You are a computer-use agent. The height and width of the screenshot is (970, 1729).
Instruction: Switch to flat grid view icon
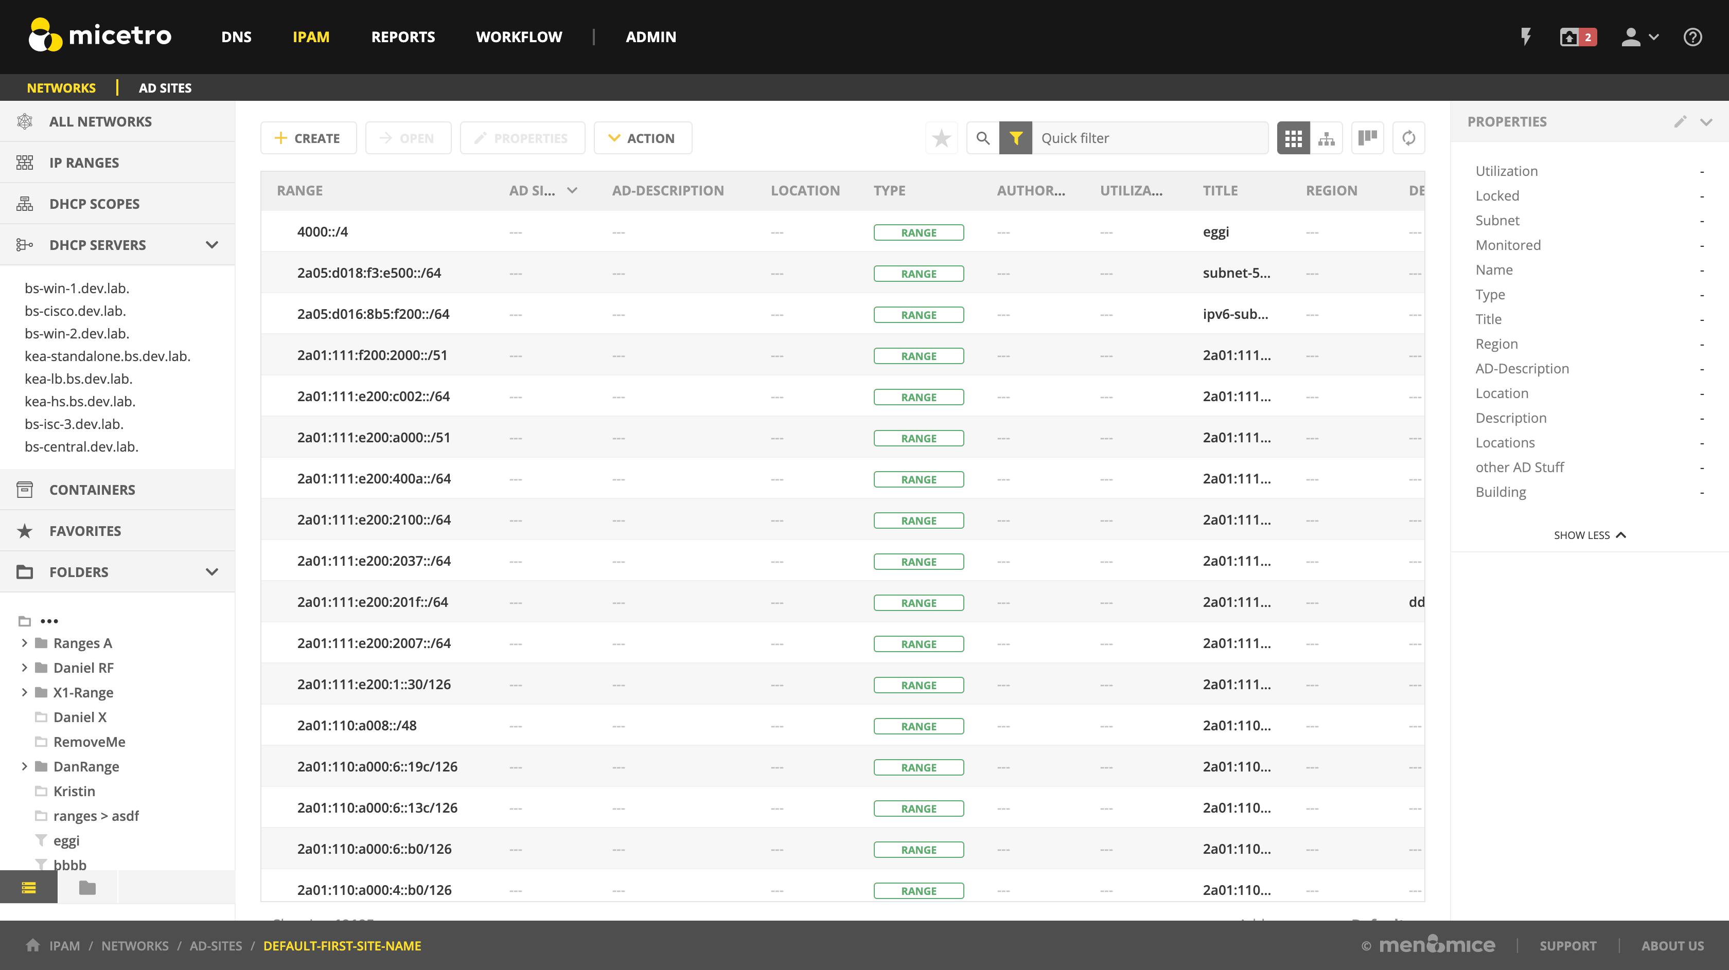(x=1293, y=138)
